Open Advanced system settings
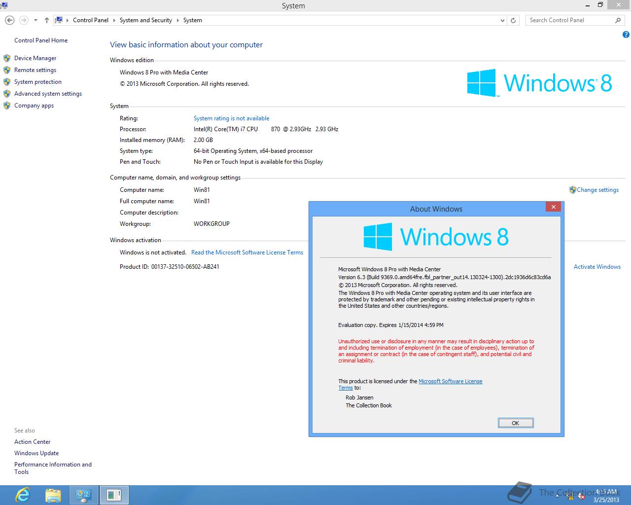 [x=48, y=94]
